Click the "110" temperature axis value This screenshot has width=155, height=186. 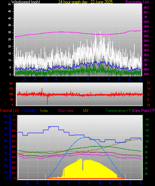point(147,136)
